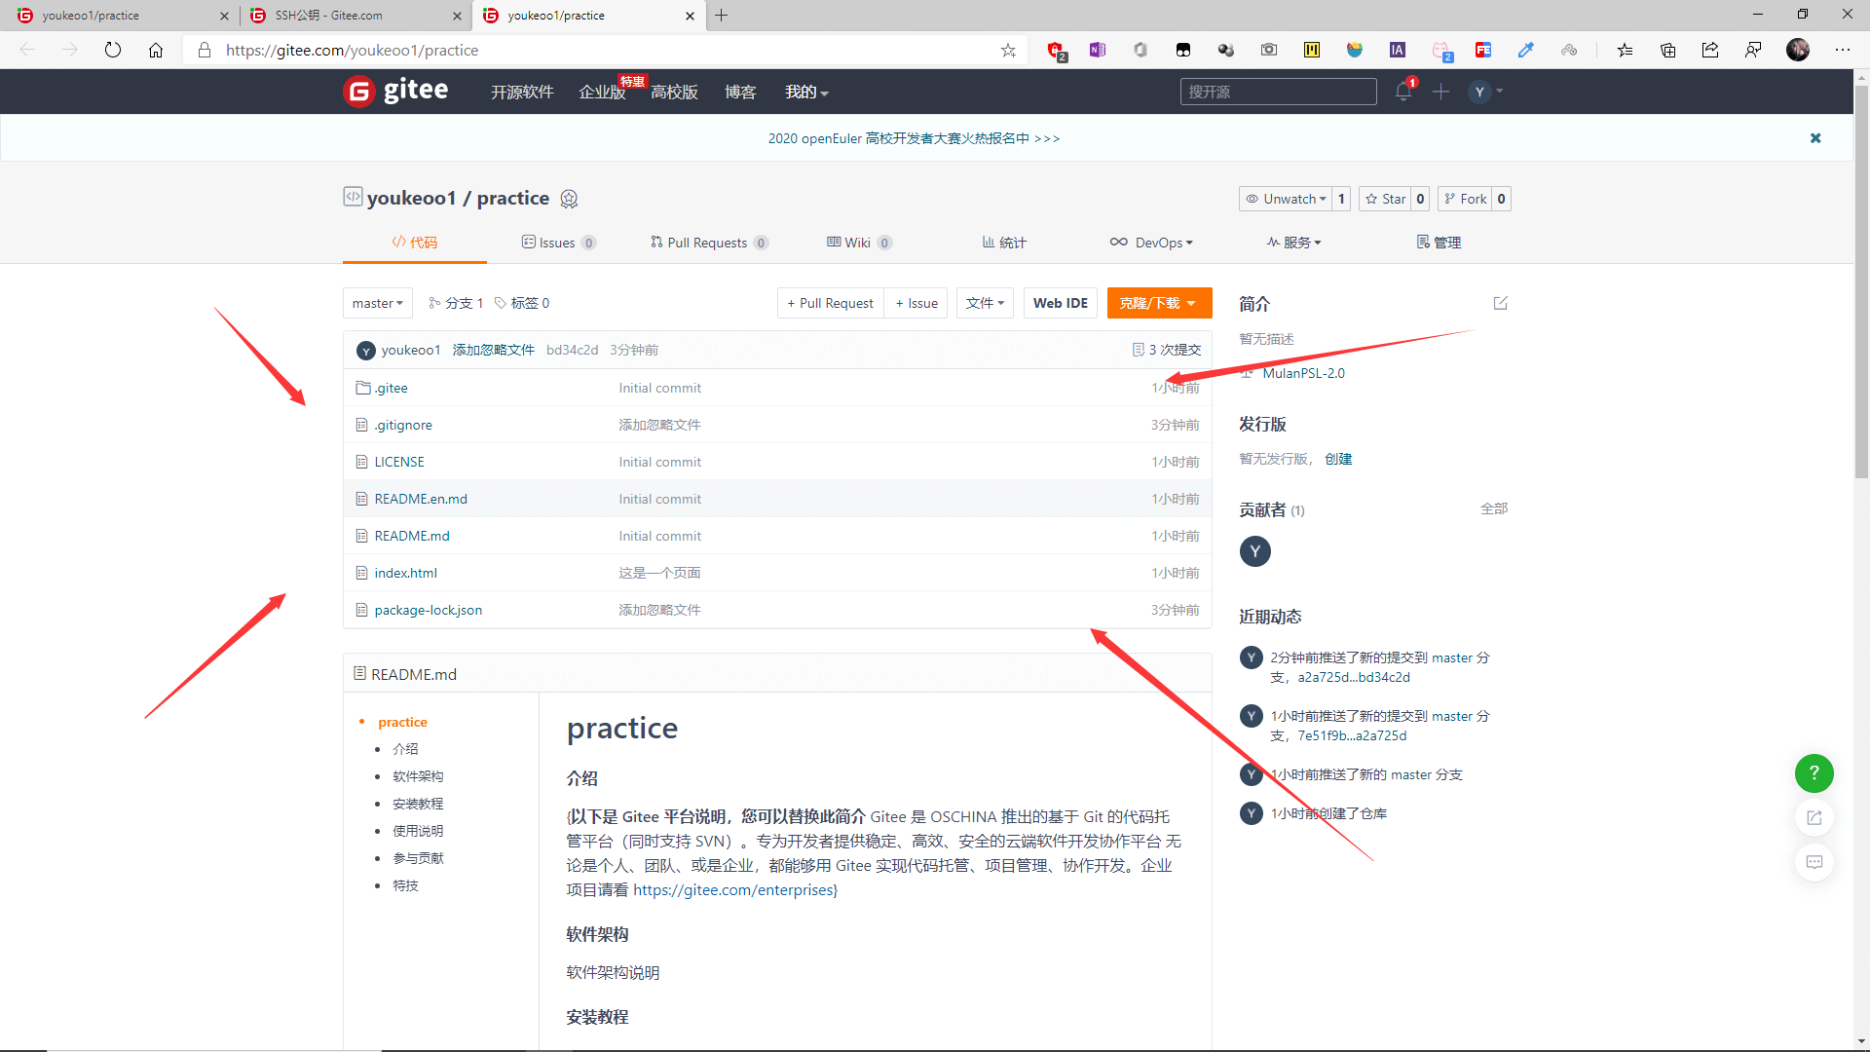Click the browser share icon
Viewport: 1870px width, 1052px height.
[x=1710, y=50]
